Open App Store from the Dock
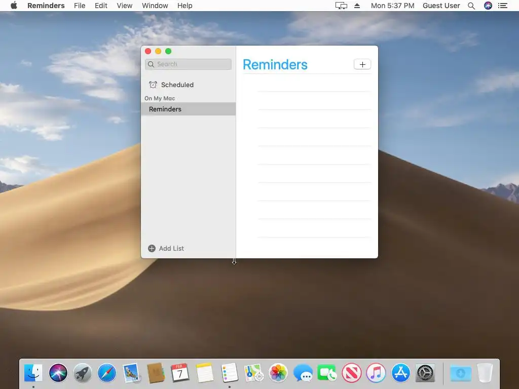Screen dimensions: 519x389 click(x=400, y=373)
